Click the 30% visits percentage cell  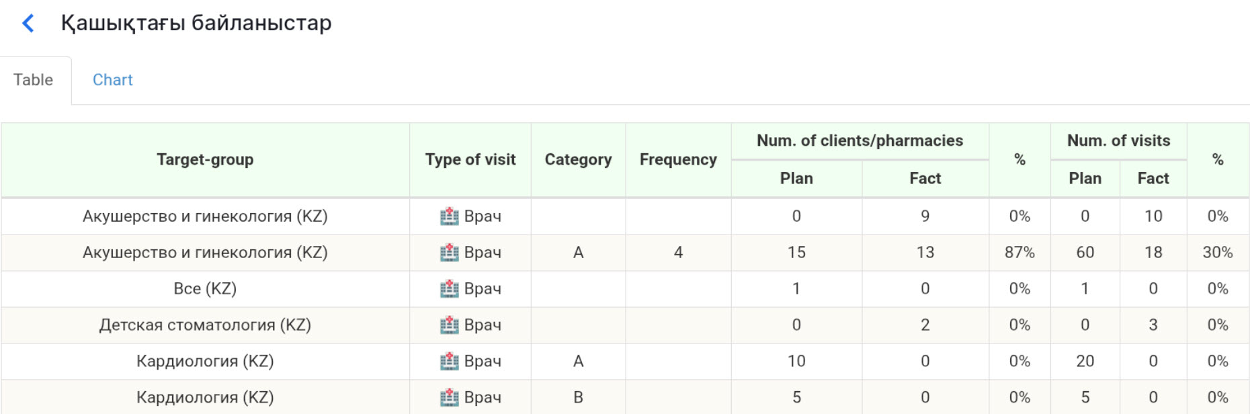coord(1217,253)
